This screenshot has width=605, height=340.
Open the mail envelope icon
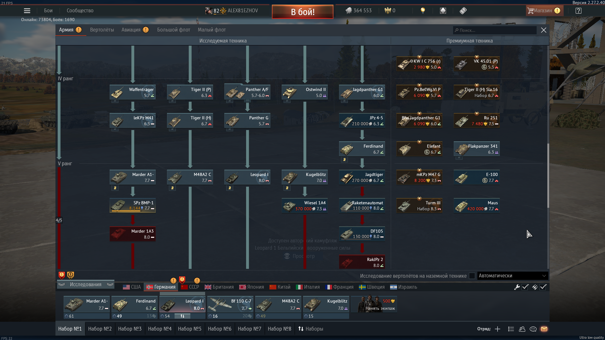click(x=544, y=329)
